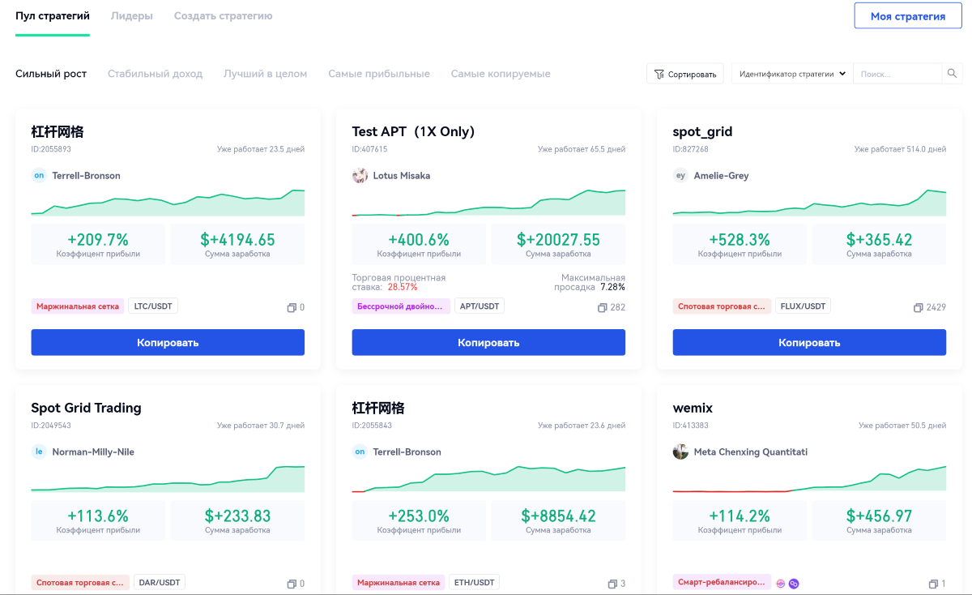Click the profit chart on Test APT card
The width and height of the screenshot is (972, 595).
point(488,203)
